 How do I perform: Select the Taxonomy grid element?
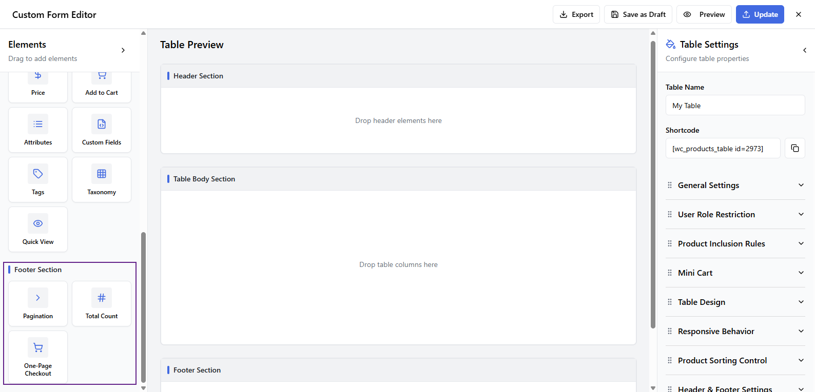[x=102, y=179]
